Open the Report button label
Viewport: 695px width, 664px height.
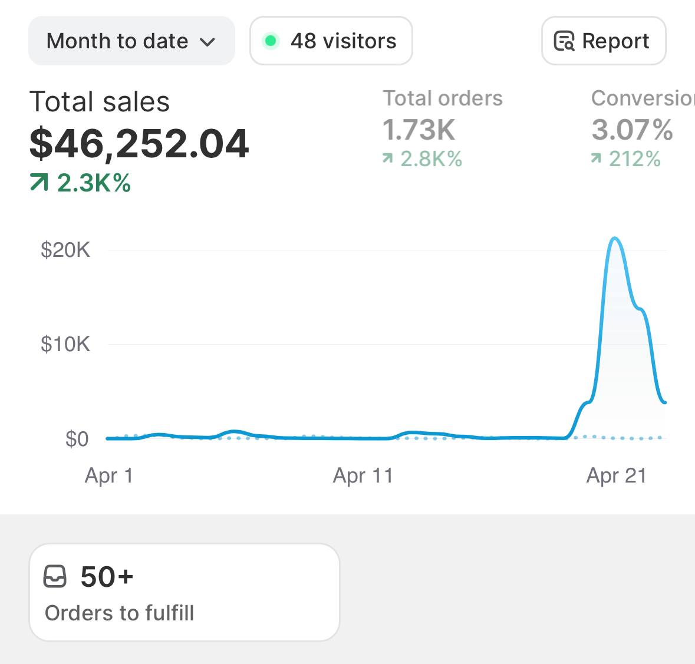615,41
